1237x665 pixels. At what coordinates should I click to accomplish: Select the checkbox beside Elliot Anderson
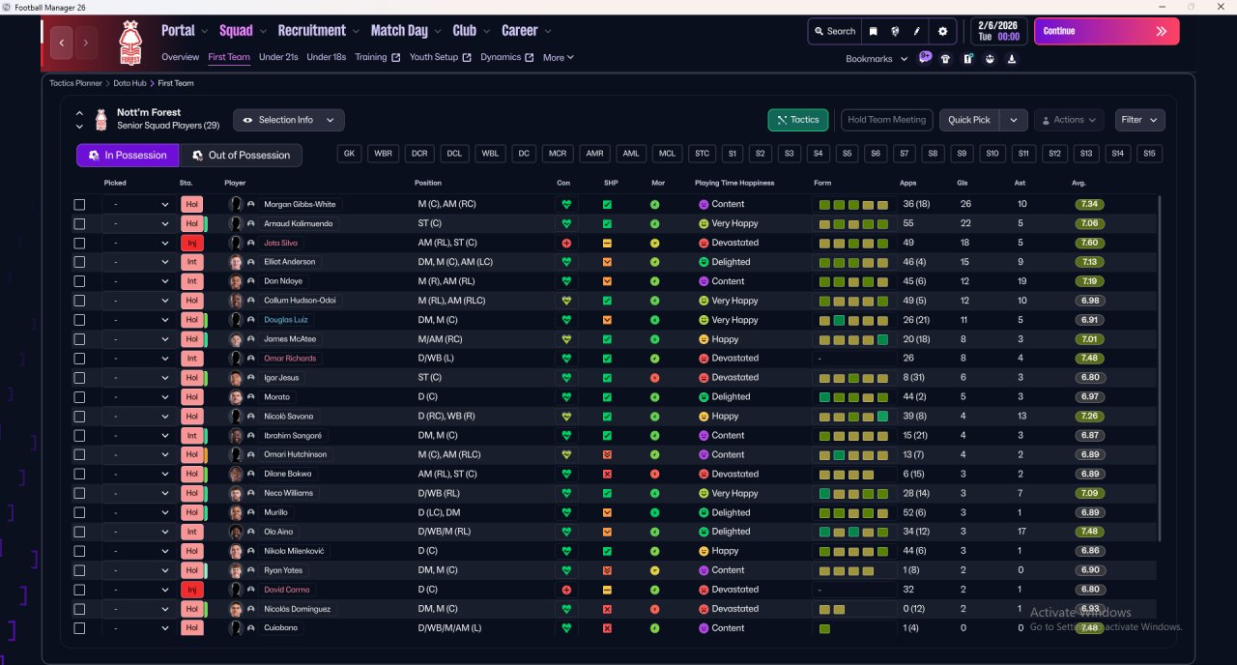click(79, 262)
